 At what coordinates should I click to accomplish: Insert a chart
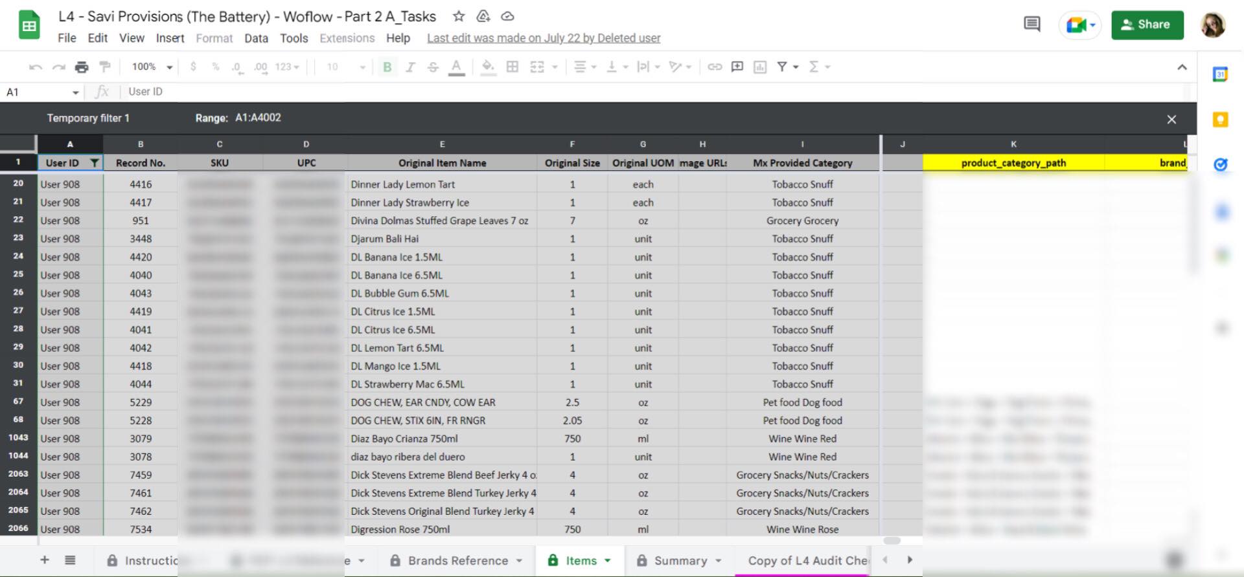[x=760, y=67]
